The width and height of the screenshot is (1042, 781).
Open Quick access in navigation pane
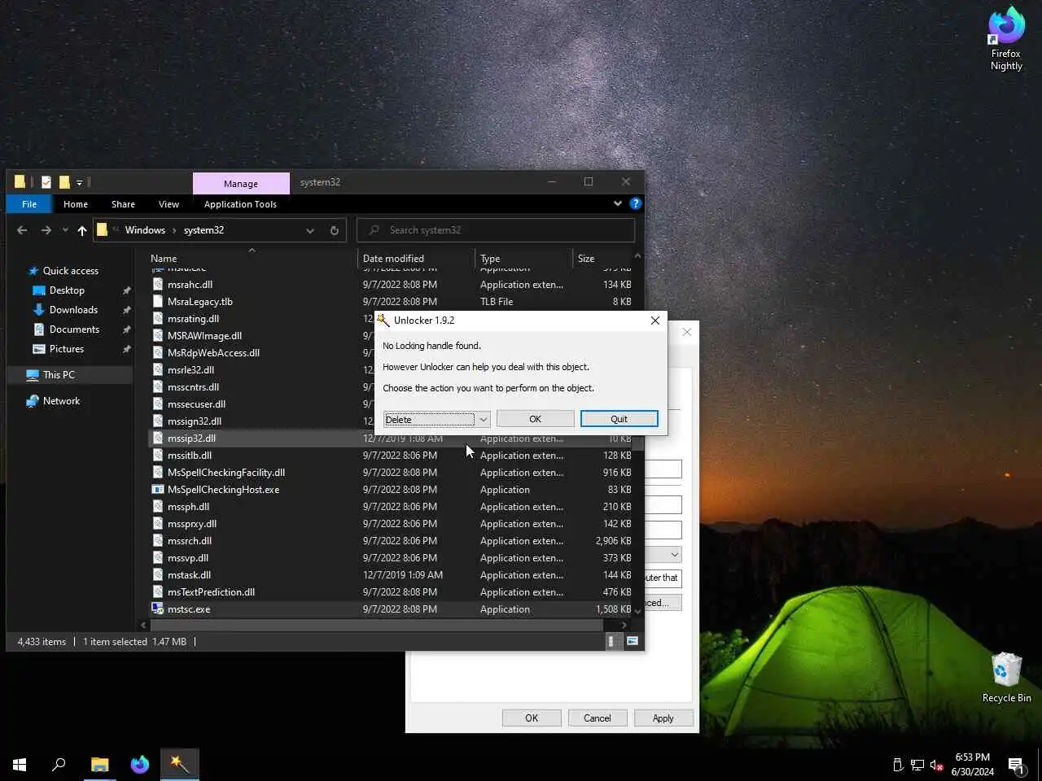tap(70, 271)
